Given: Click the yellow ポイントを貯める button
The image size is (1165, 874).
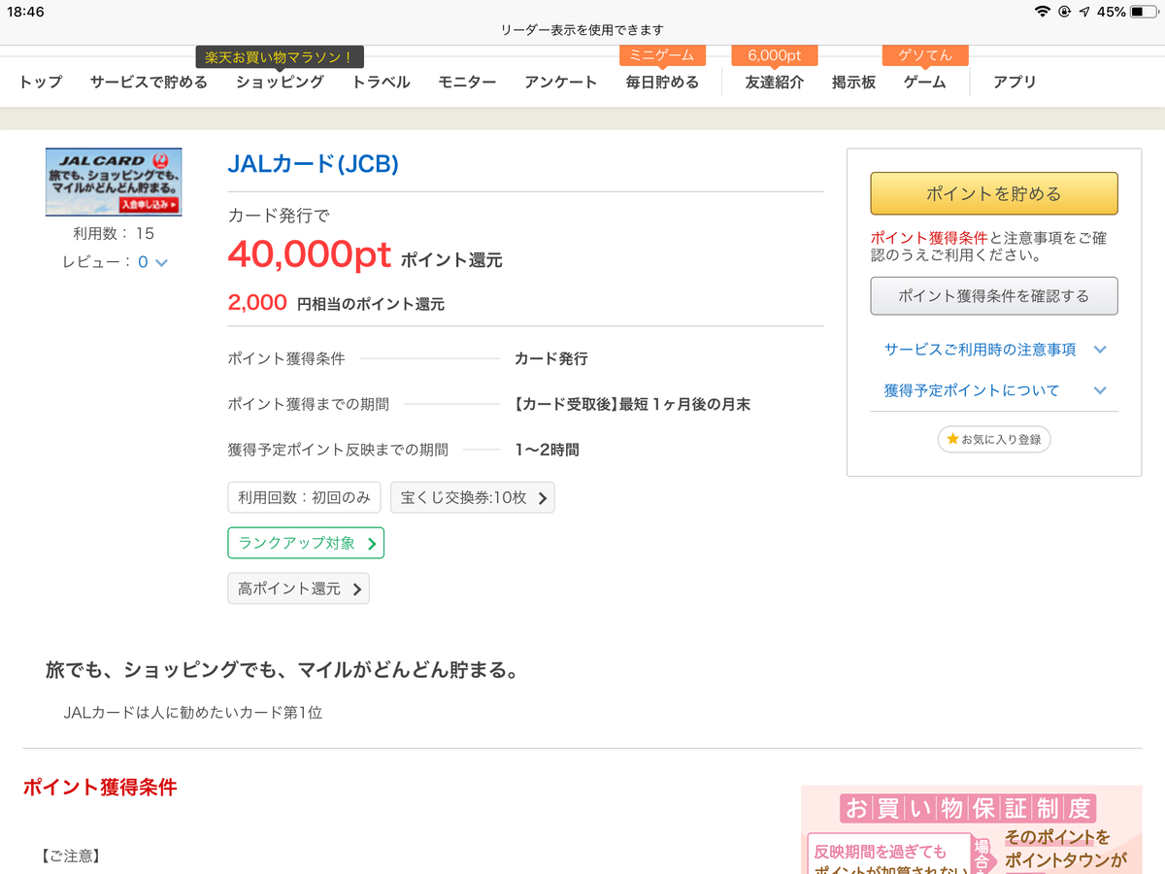Looking at the screenshot, I should click(x=993, y=193).
